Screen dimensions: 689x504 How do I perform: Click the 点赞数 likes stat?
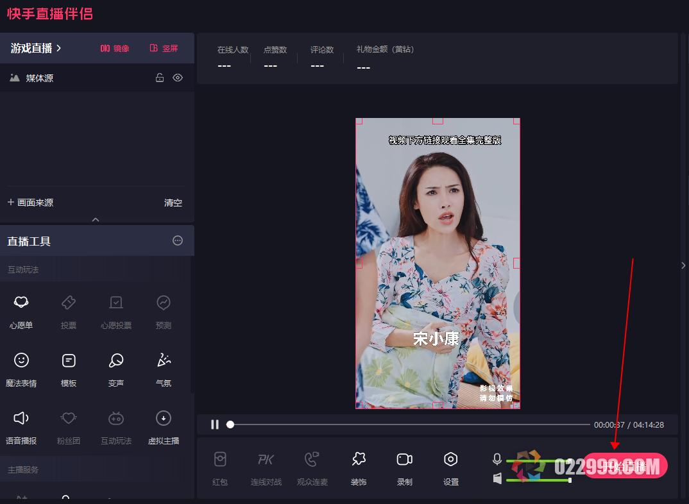pyautogui.click(x=275, y=57)
